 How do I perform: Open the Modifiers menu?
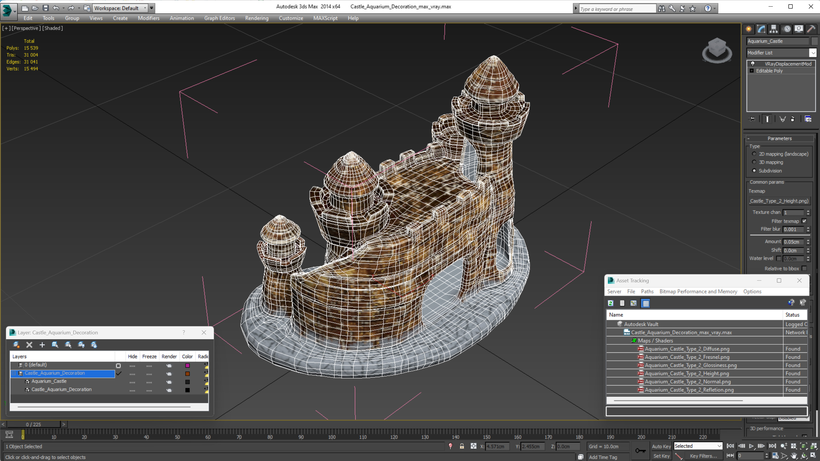(149, 18)
